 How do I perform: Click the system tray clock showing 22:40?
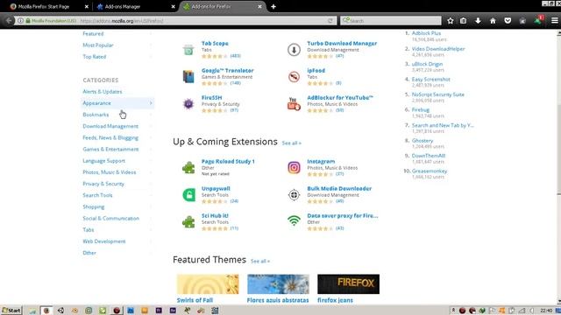[546, 311]
